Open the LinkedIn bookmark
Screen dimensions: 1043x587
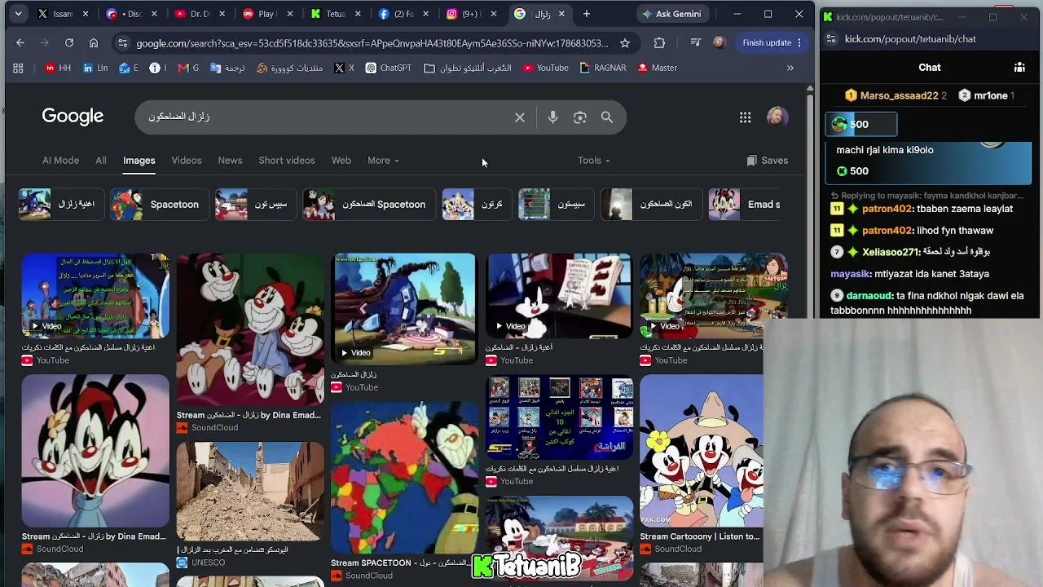coord(95,68)
